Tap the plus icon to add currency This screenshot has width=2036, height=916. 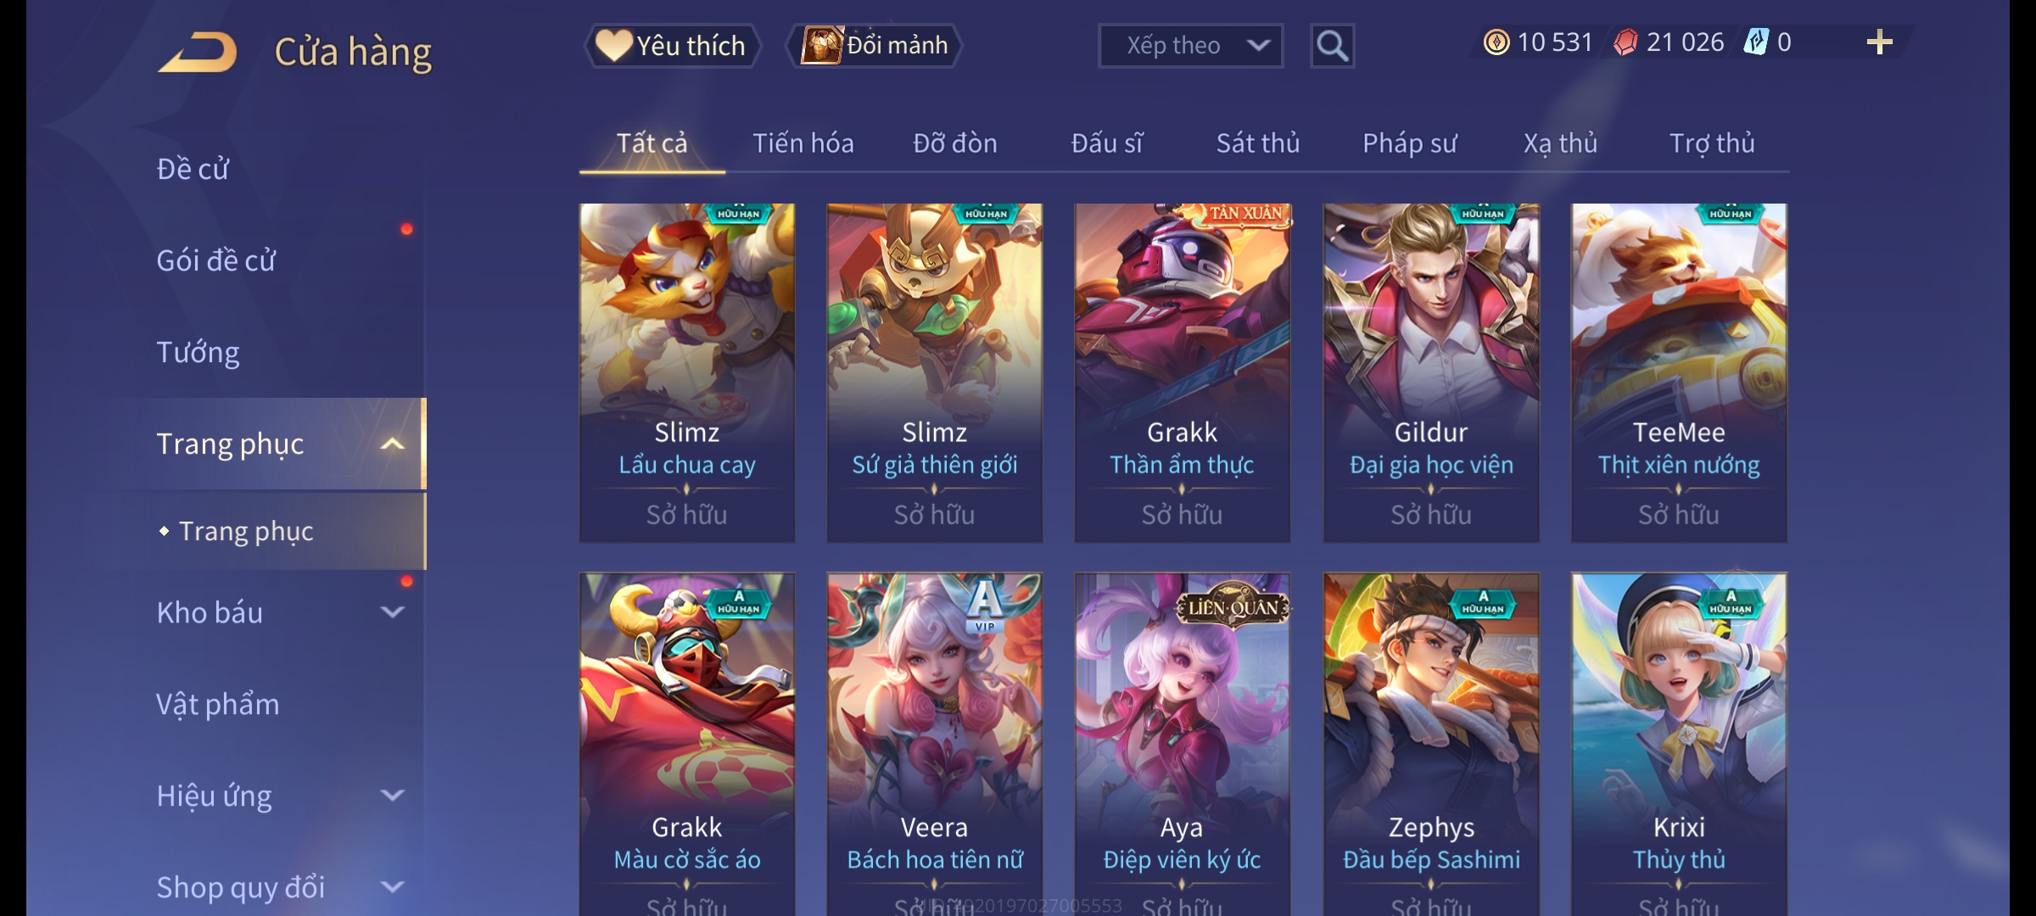click(x=1880, y=42)
